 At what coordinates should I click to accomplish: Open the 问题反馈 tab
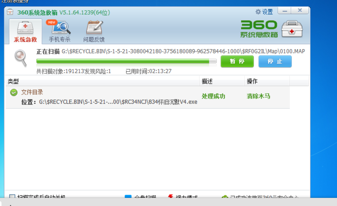[x=94, y=31]
